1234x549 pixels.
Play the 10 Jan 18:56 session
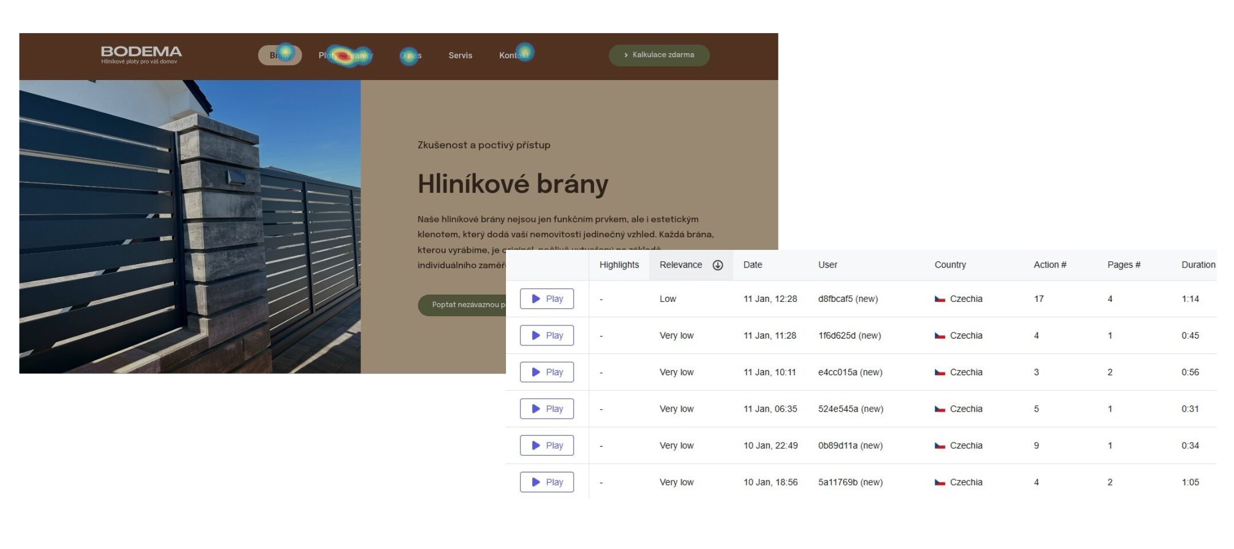click(547, 482)
